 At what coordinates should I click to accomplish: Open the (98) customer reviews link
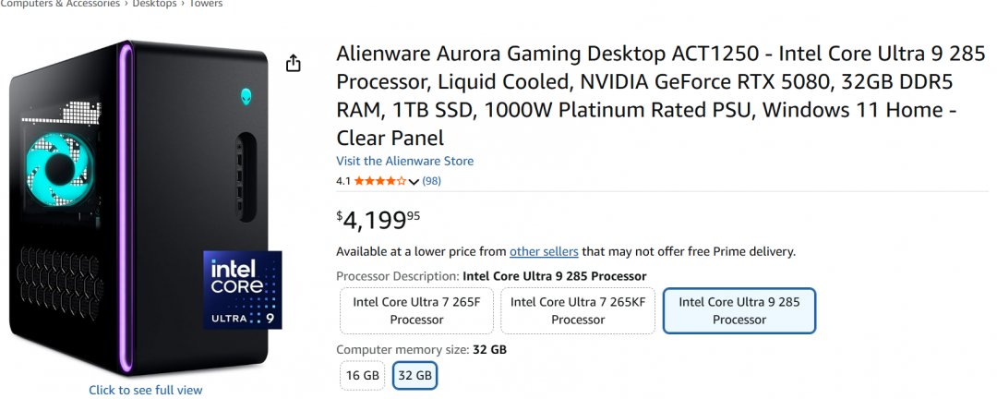tap(431, 181)
